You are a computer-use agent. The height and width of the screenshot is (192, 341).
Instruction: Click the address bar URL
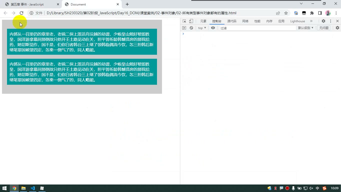141,13
